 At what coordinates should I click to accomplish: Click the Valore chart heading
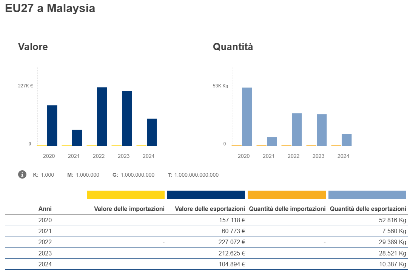(x=33, y=47)
